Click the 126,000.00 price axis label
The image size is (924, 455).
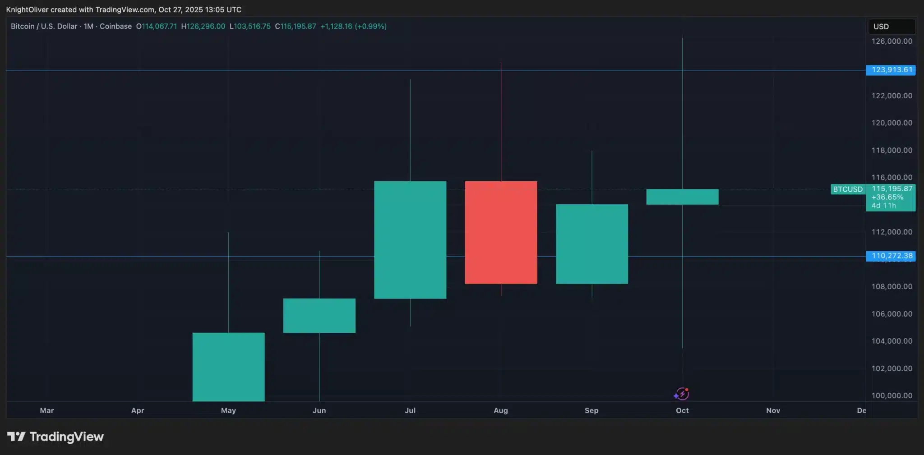892,41
